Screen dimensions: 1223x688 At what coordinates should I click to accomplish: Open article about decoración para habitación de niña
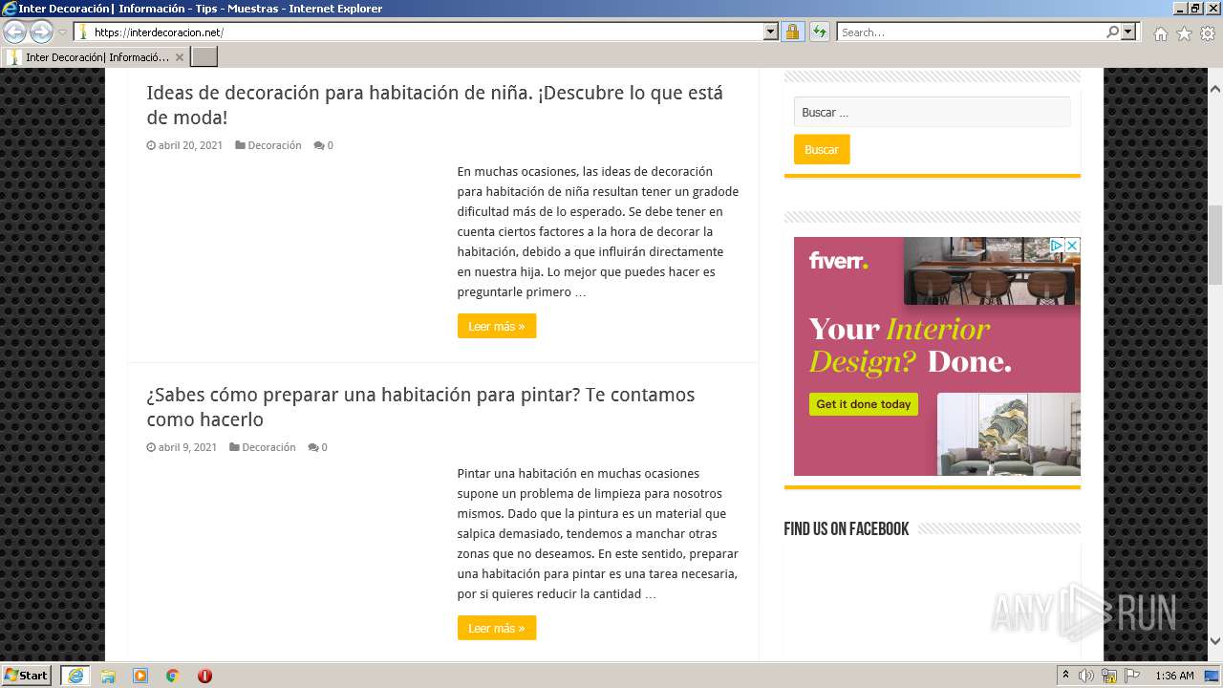(x=435, y=105)
